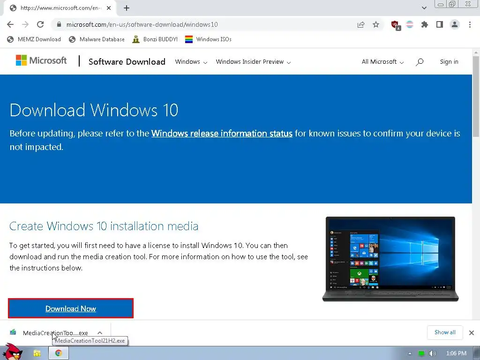
Task: Open the Extensions puzzle menu
Action: pyautogui.click(x=425, y=24)
